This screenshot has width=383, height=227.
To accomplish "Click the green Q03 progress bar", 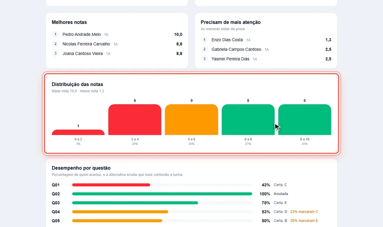I will click(135, 203).
